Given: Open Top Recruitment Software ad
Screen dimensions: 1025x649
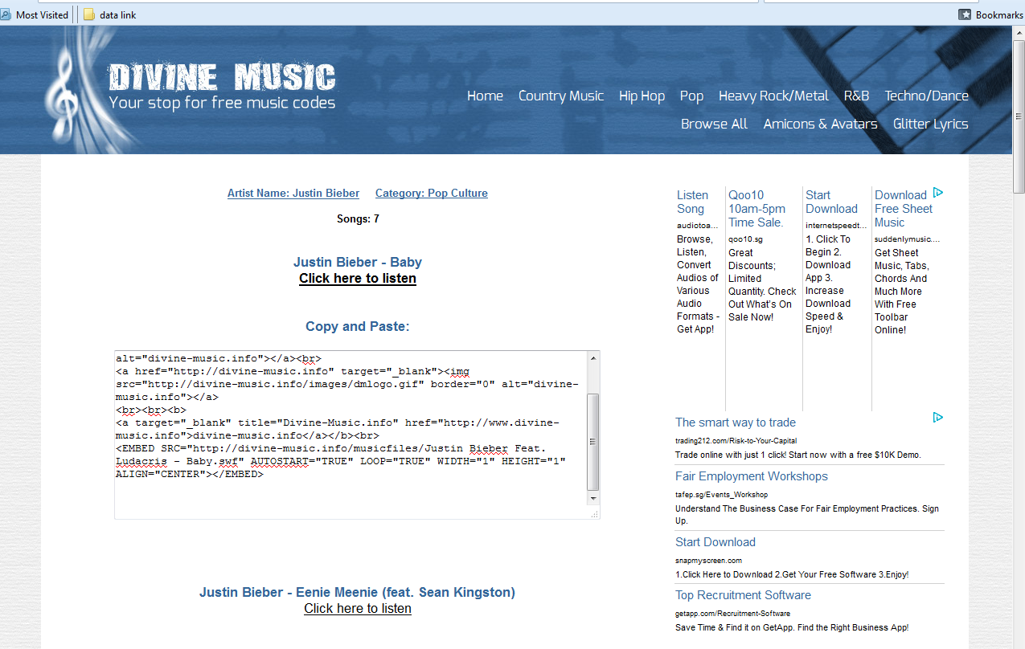Looking at the screenshot, I should 743,595.
